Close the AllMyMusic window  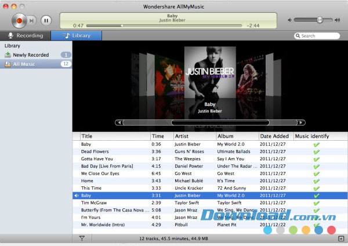pos(6,6)
